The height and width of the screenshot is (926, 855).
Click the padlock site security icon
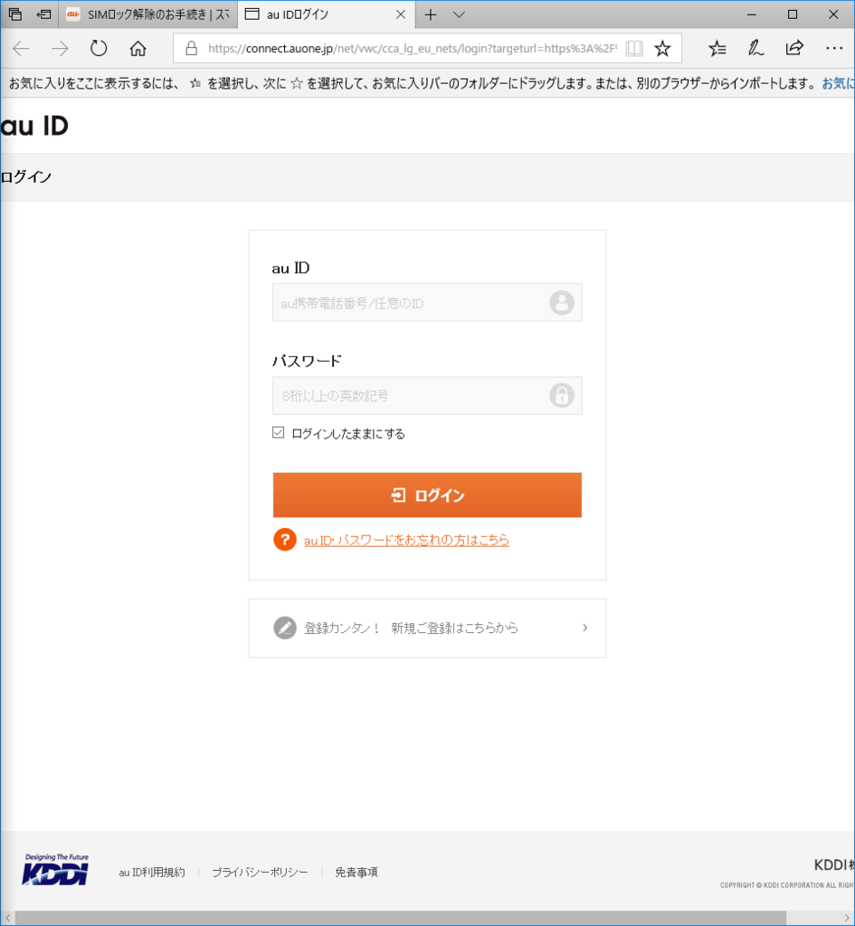(191, 49)
